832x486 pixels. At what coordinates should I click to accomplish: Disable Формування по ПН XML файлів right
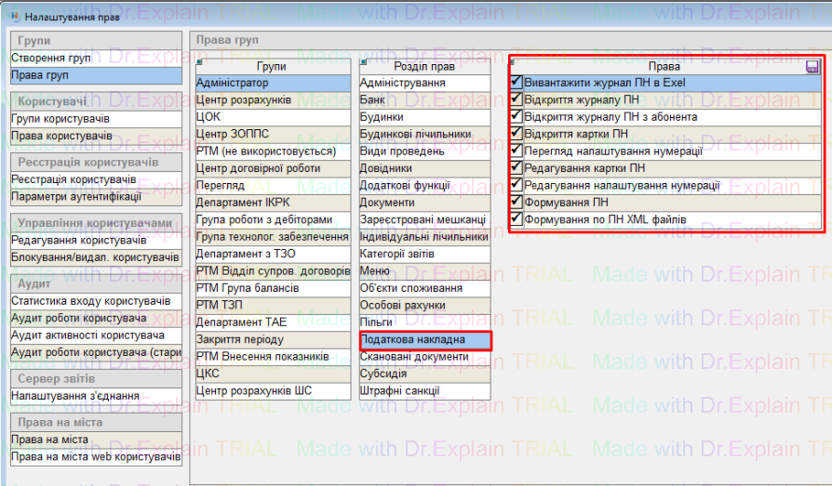pyautogui.click(x=517, y=219)
